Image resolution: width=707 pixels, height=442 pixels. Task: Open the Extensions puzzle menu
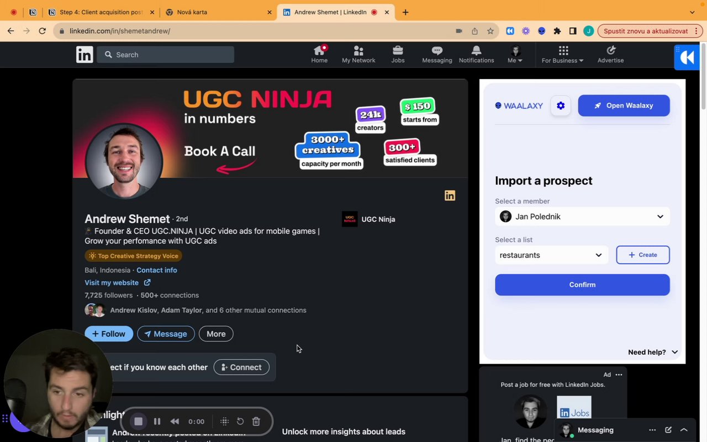(557, 31)
